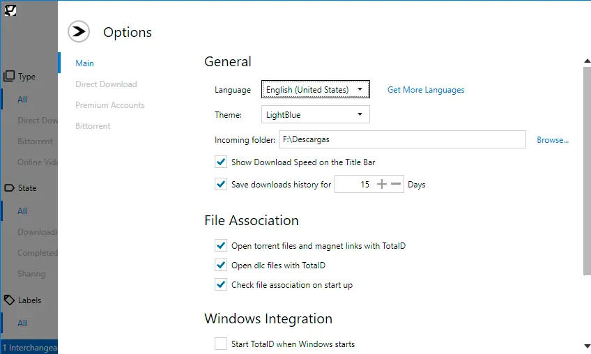The width and height of the screenshot is (591, 354).
Task: Switch to Bittorrent options tab
Action: click(93, 126)
